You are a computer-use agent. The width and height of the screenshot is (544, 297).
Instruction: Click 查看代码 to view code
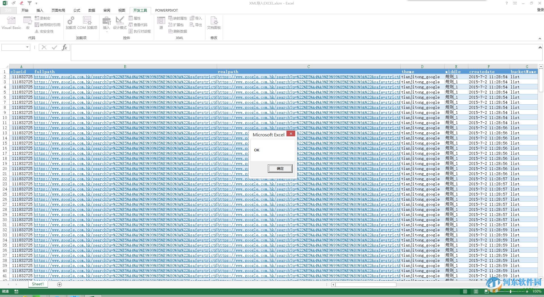click(138, 25)
